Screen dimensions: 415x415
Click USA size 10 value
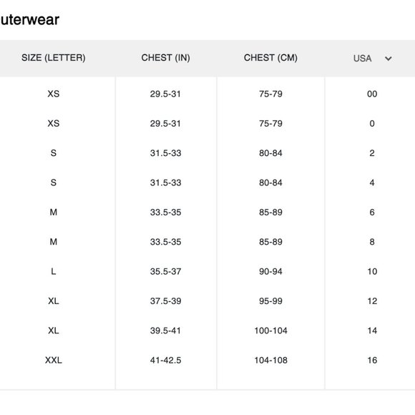pos(372,271)
